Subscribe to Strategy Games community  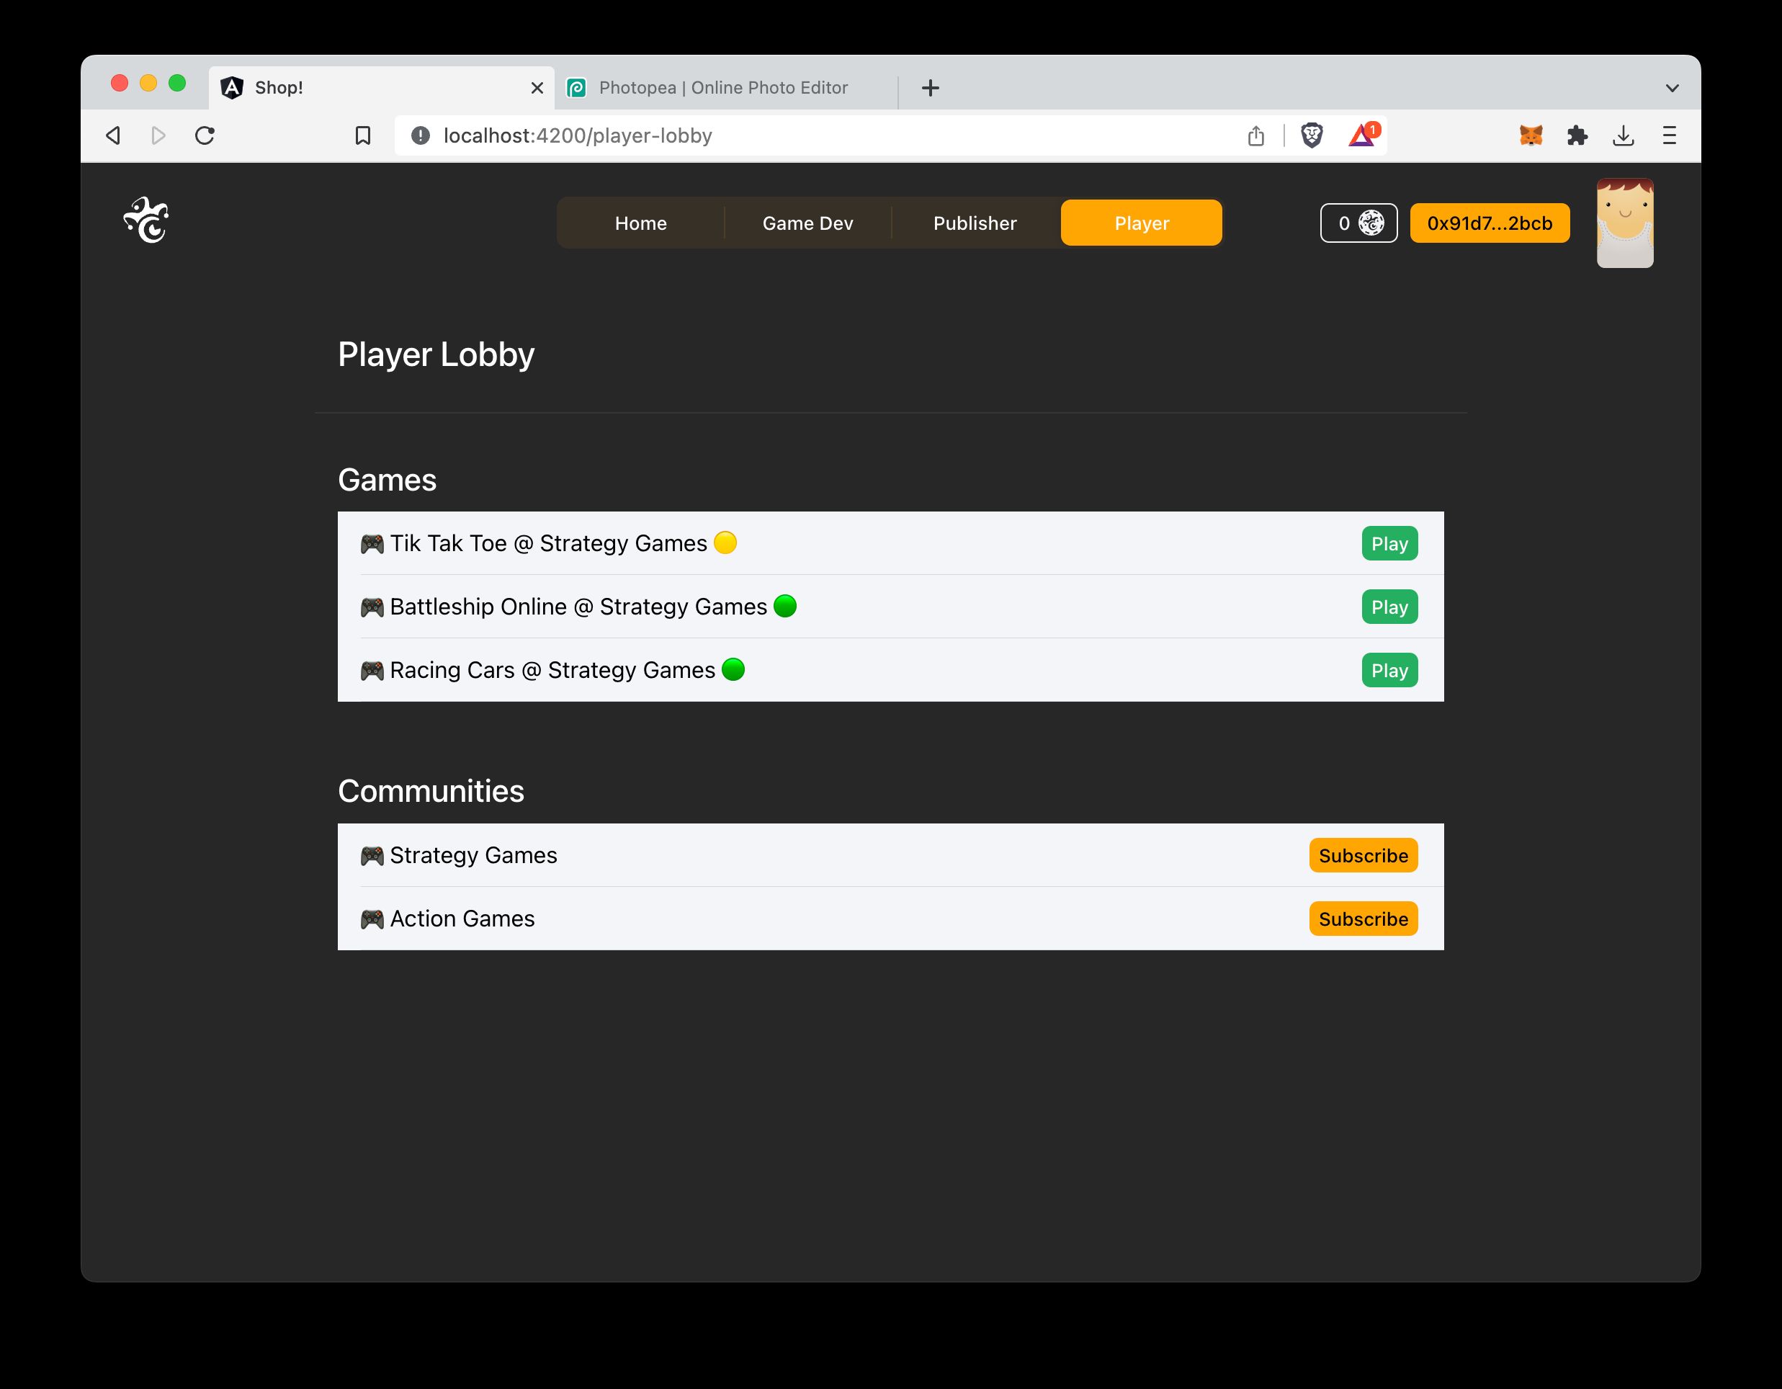1363,855
